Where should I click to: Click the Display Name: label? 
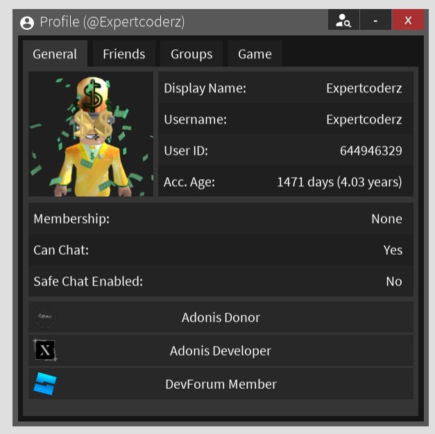(x=205, y=88)
